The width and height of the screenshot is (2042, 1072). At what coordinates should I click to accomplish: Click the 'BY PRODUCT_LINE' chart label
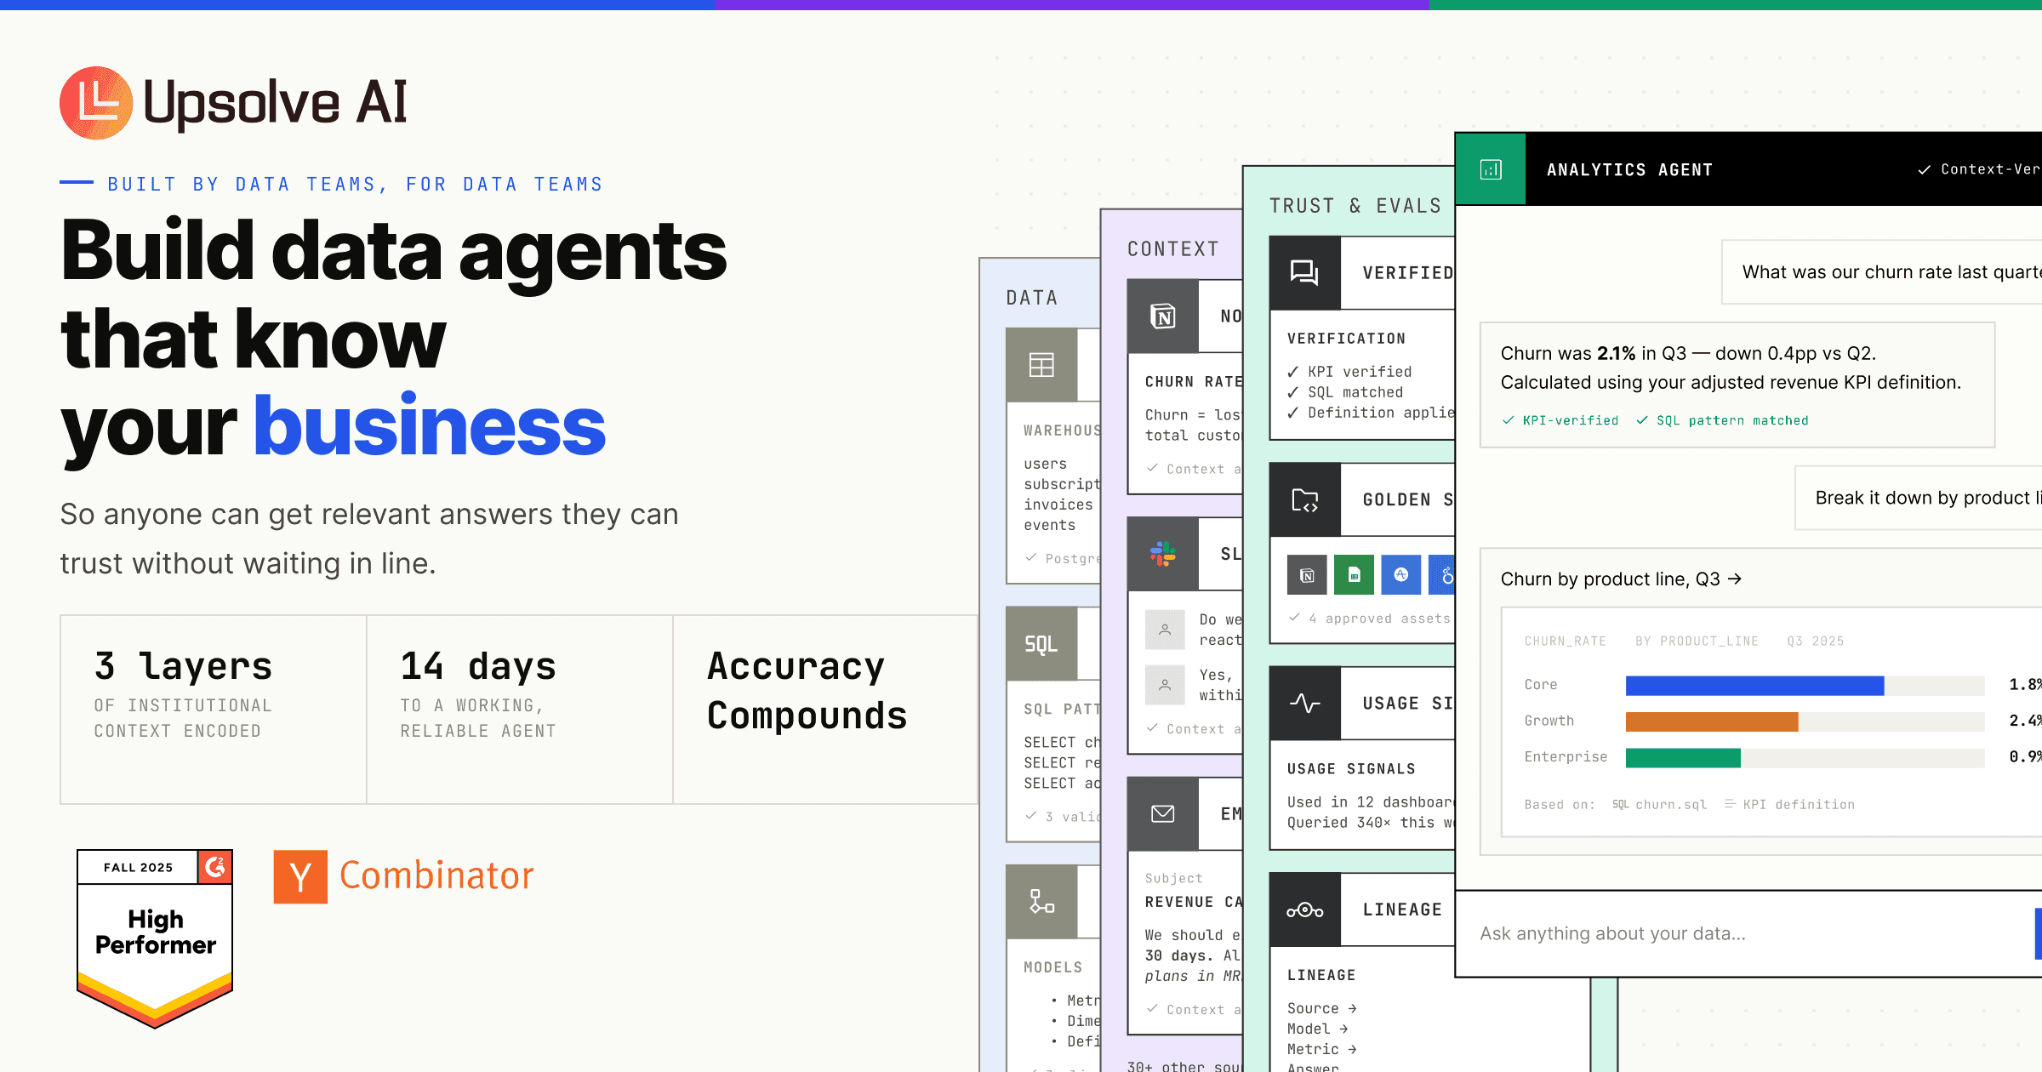click(1697, 641)
